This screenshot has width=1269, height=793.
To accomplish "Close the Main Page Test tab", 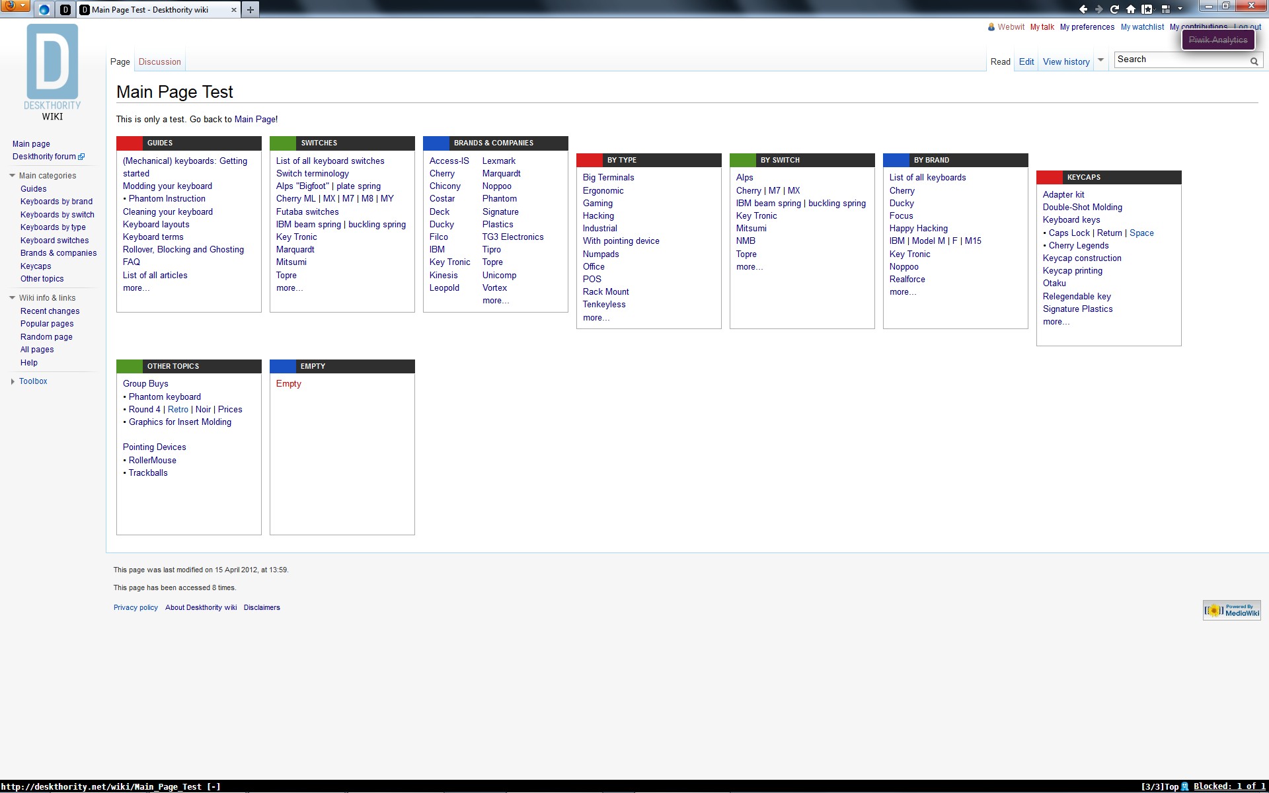I will click(233, 10).
